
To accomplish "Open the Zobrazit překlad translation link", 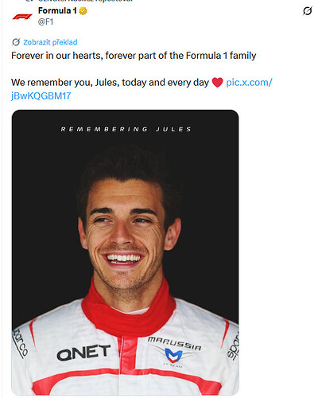I will (50, 42).
